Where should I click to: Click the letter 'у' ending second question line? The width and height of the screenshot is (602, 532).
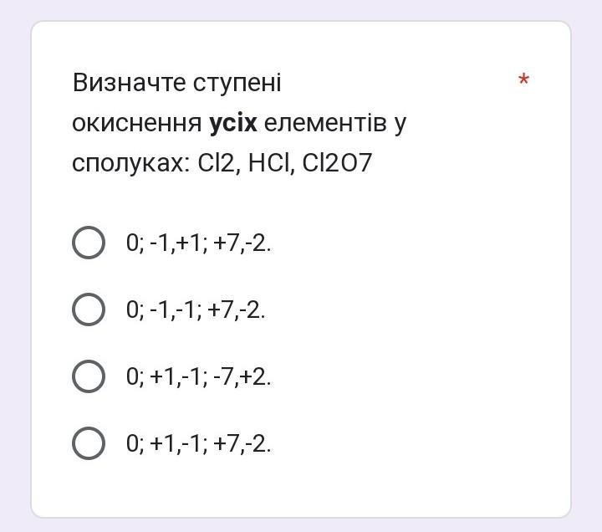coord(400,125)
